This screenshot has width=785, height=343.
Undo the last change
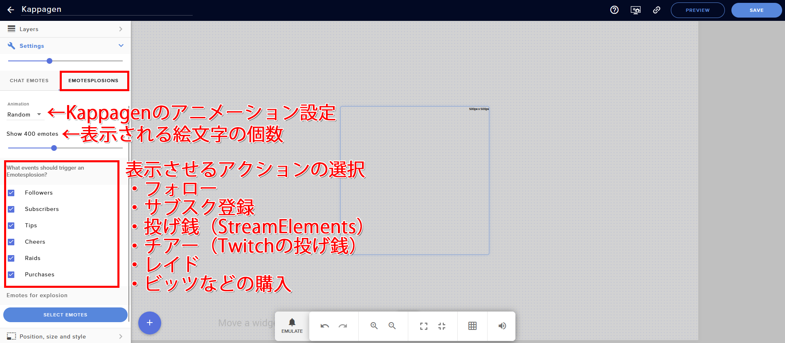325,326
